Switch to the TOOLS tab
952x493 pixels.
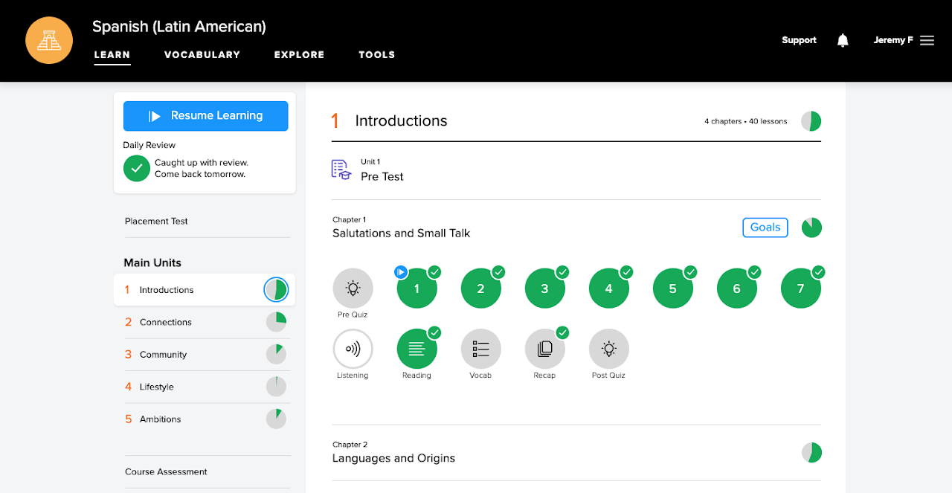(377, 54)
